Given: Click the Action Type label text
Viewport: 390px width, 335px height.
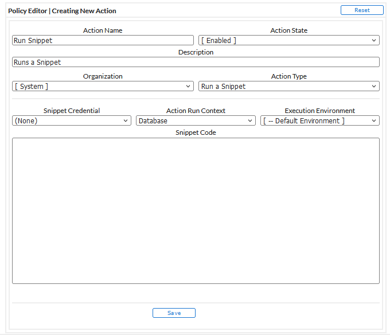Looking at the screenshot, I should (x=288, y=76).
